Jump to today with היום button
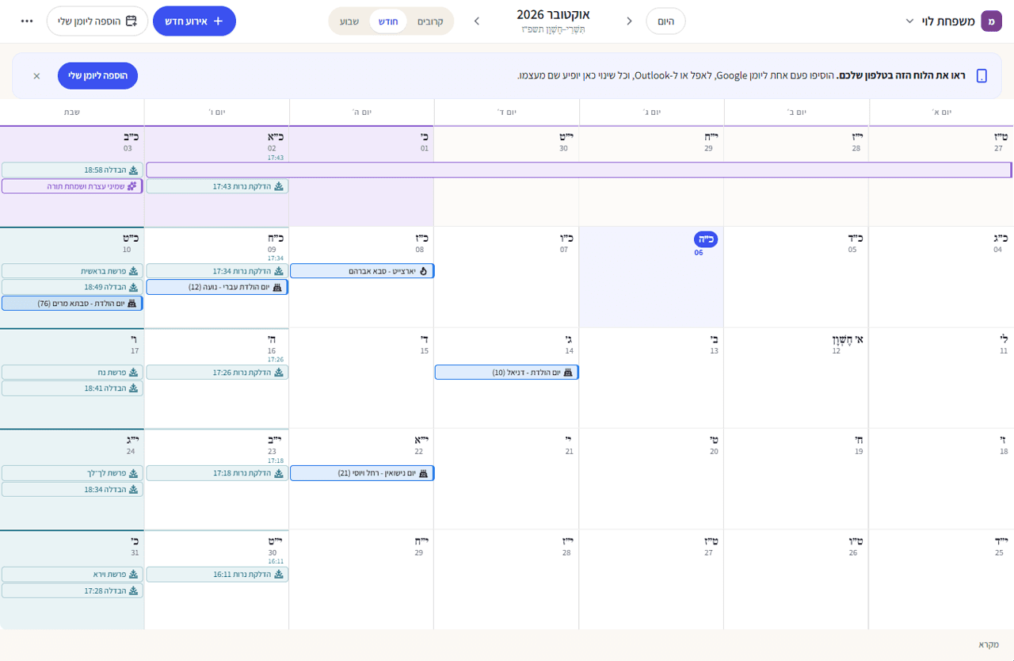 666,21
